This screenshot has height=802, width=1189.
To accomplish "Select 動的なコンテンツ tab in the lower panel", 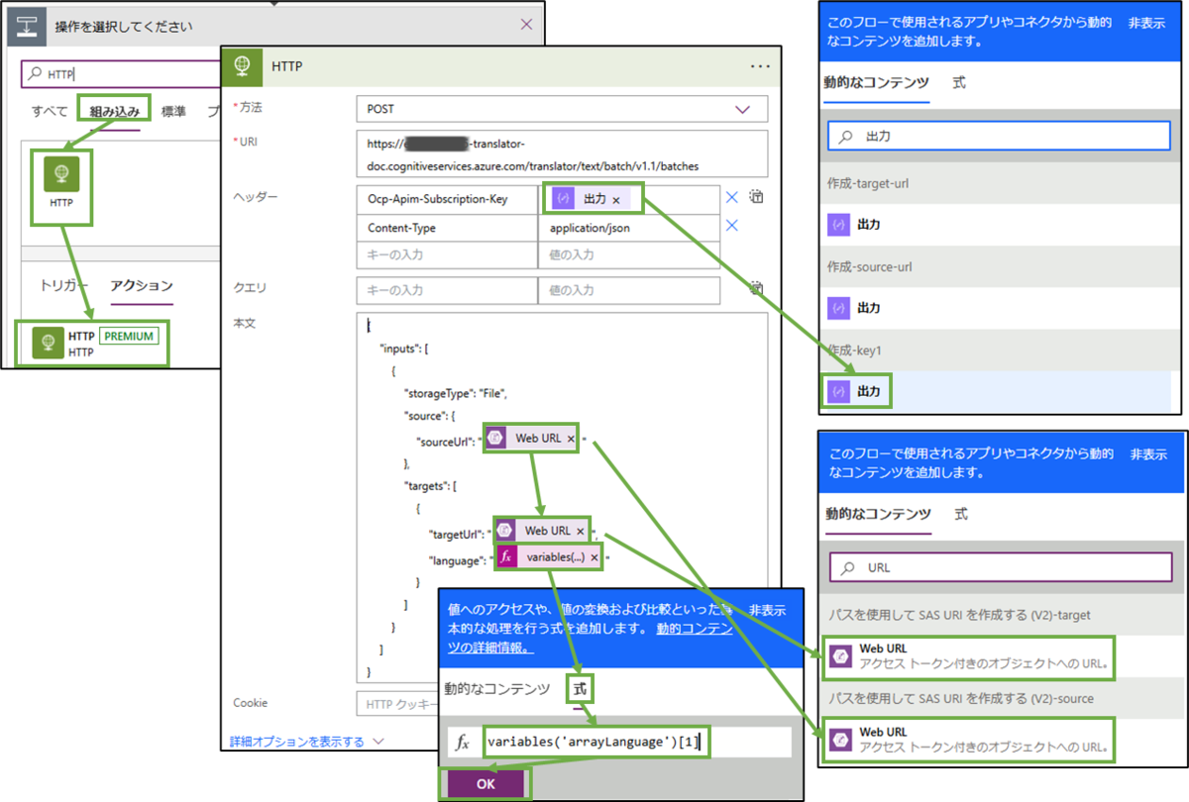I will 878,514.
